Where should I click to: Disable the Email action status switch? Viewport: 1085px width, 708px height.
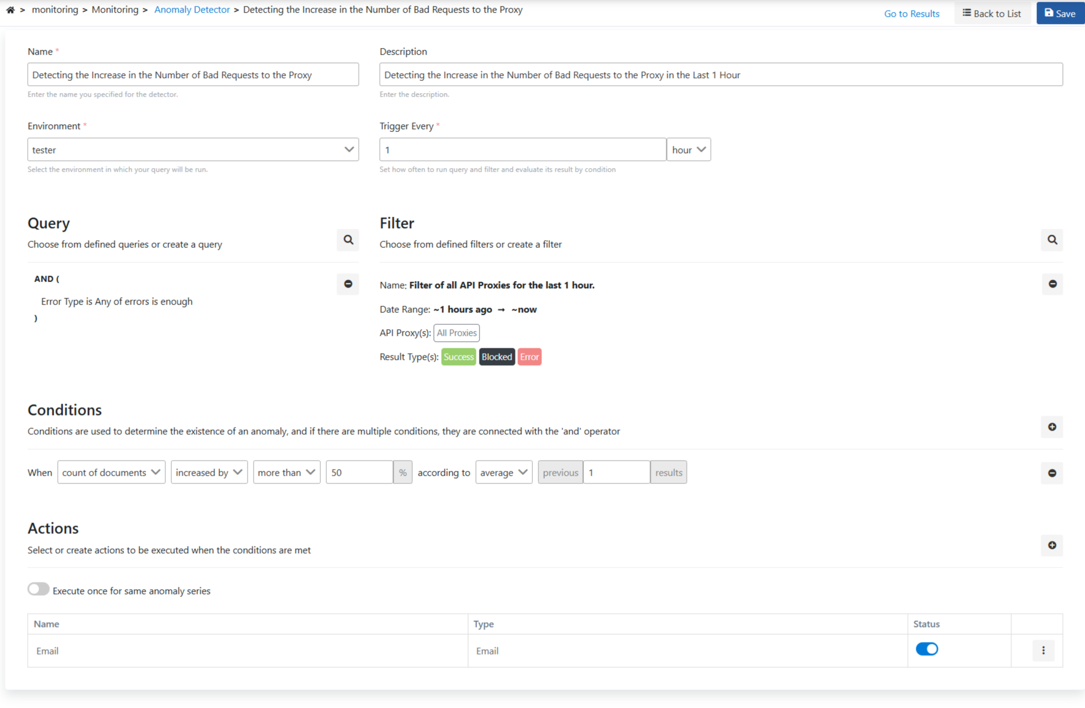[x=926, y=649]
